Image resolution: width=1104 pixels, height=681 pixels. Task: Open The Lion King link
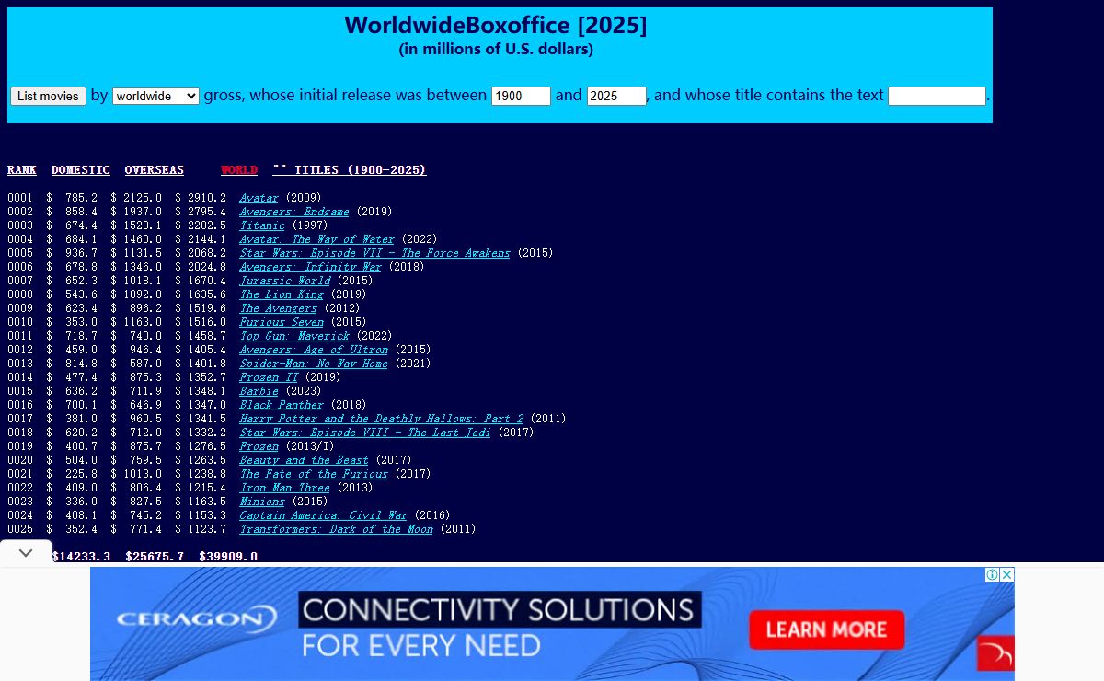(282, 294)
